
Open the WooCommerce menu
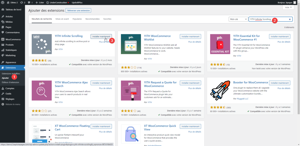pyautogui.click(x=12, y=39)
